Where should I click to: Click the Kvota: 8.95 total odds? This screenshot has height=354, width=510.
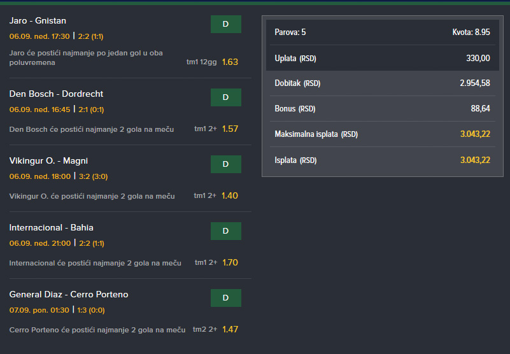[x=471, y=32]
